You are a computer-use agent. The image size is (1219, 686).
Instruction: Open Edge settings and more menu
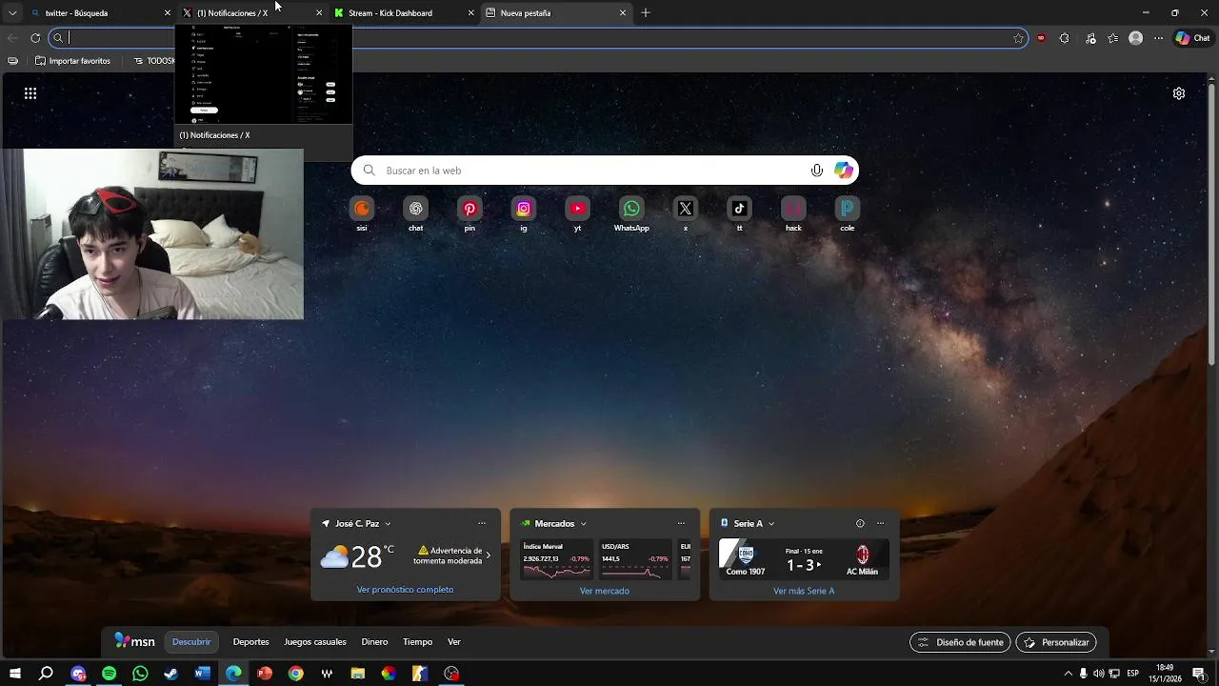point(1158,38)
